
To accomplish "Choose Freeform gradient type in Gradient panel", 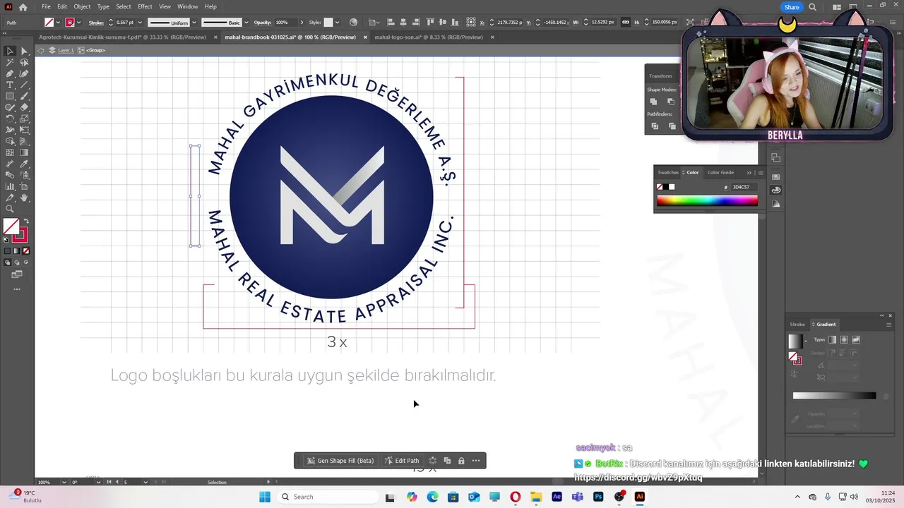I will click(x=855, y=339).
